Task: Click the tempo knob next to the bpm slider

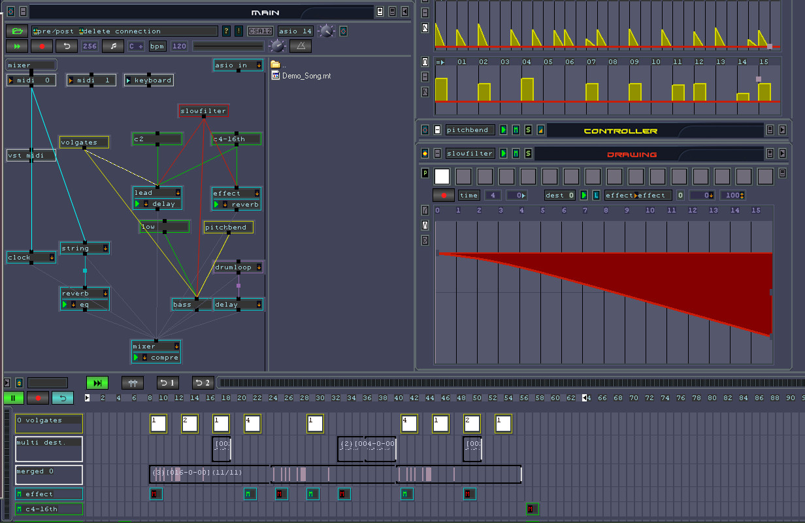Action: coord(278,46)
